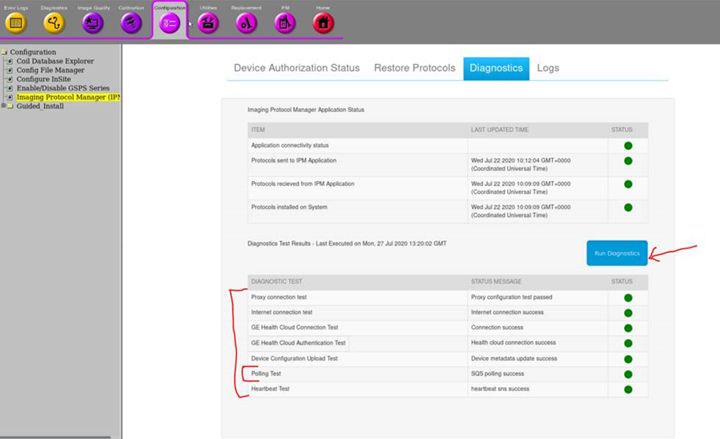
Task: Open Enable/Disable GSPS Series item
Action: tap(63, 88)
